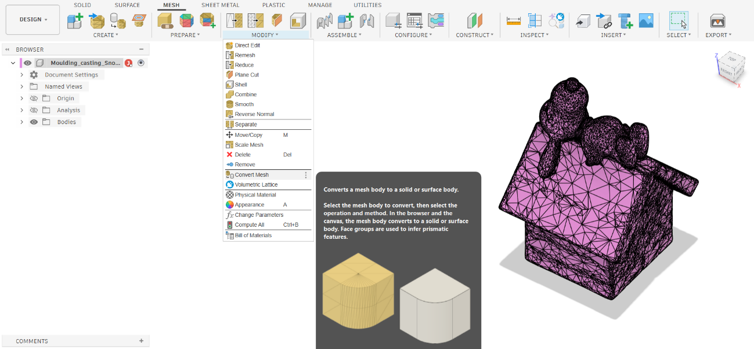Viewport: 754px width, 349px height.
Task: Click the Create Mesh Section Sketch icon
Action: [138, 21]
